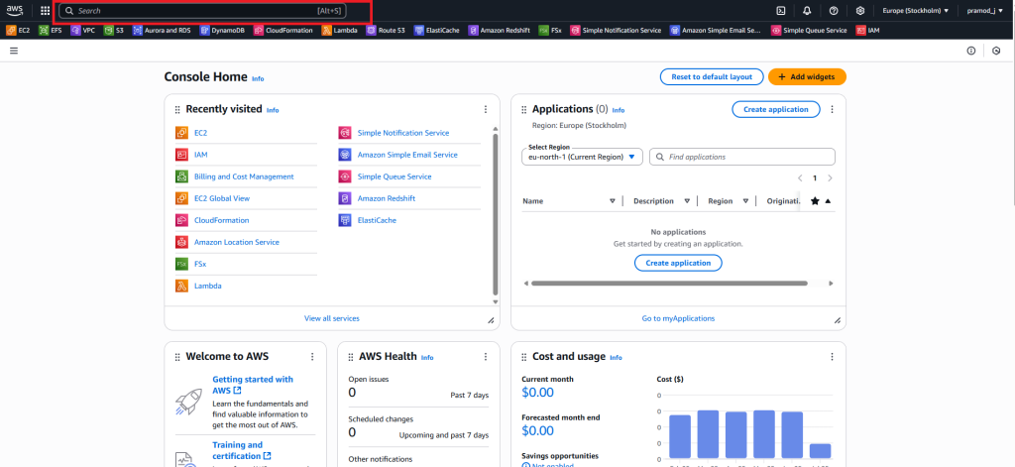Screen dimensions: 1015x467
Task: Open VPC from the favorites bar
Action: [x=83, y=30]
